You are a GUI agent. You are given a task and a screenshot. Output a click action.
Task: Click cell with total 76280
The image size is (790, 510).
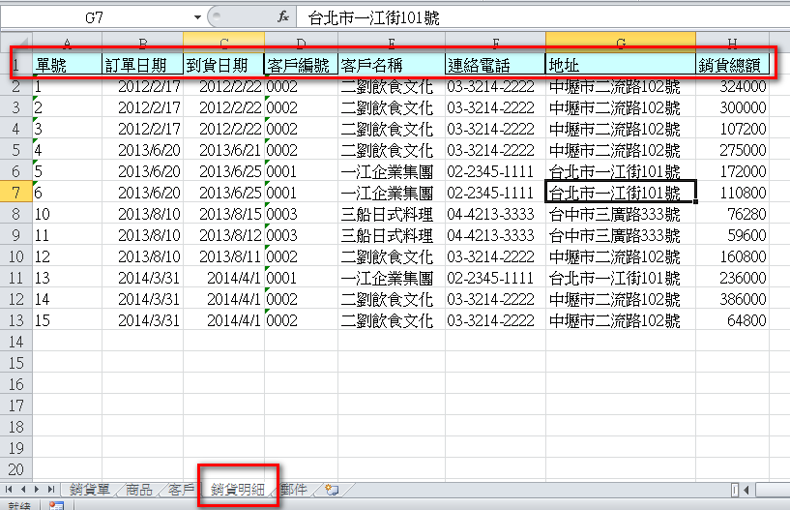(733, 215)
